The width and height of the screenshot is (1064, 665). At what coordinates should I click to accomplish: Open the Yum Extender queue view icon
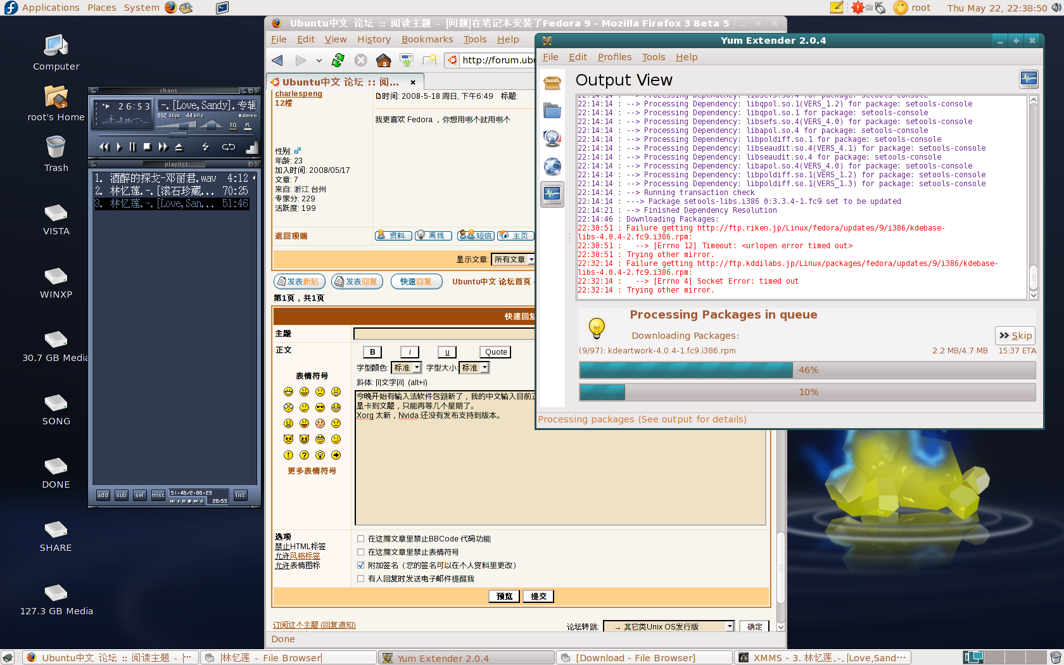click(552, 139)
